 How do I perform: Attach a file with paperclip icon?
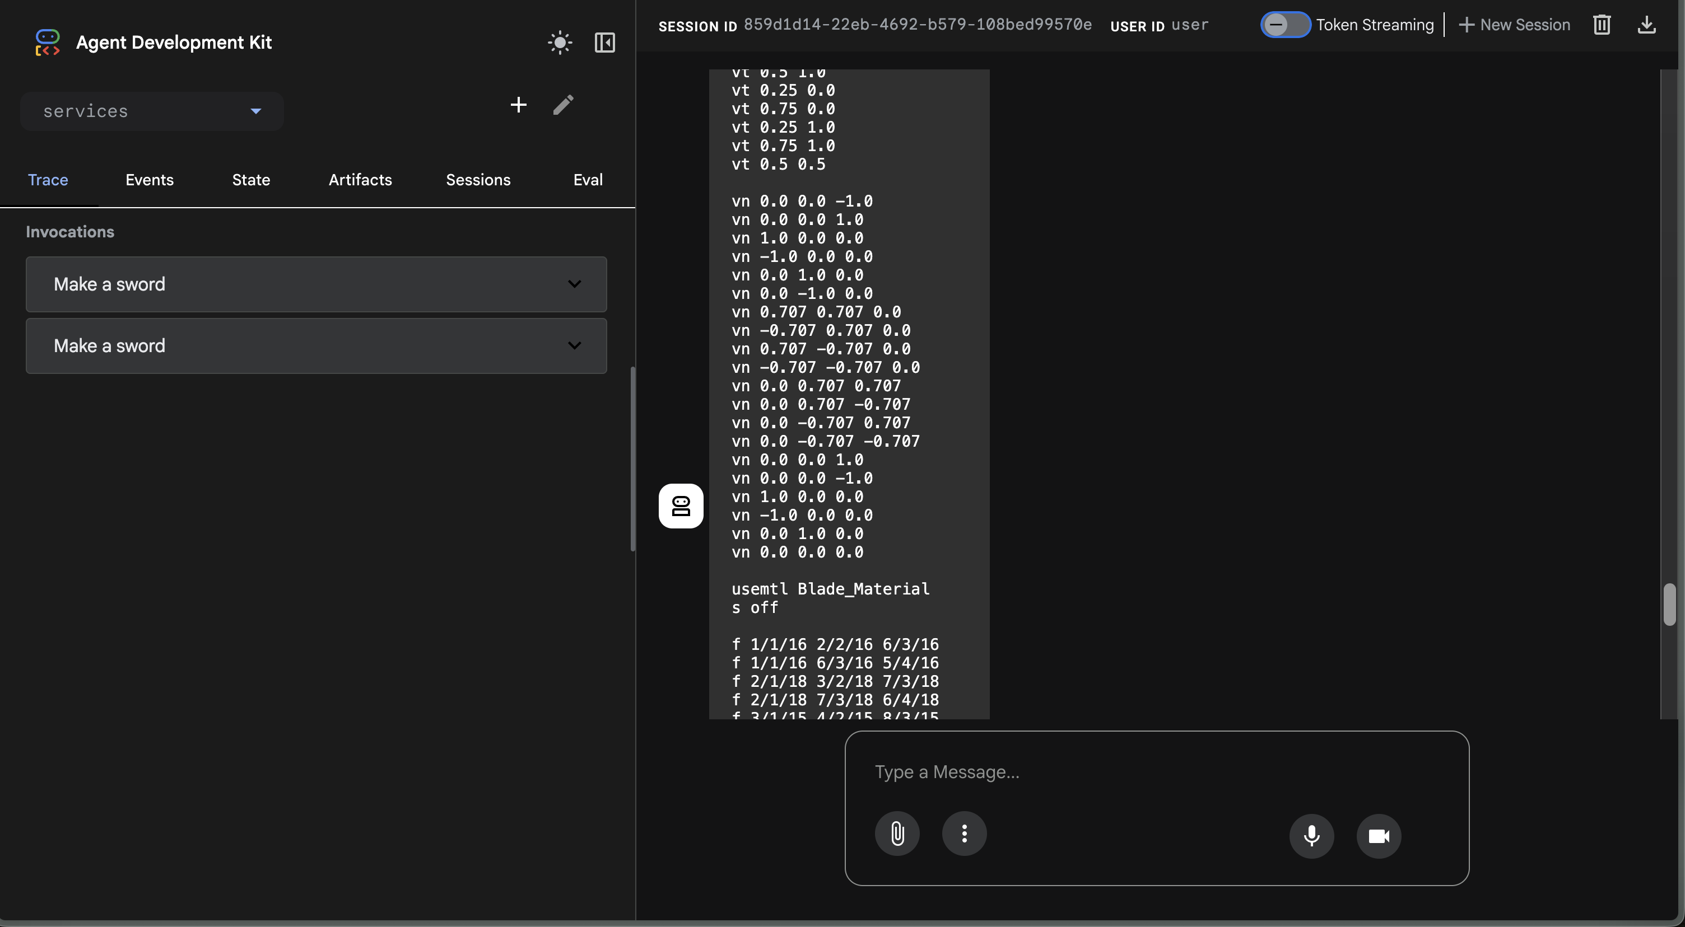point(897,834)
